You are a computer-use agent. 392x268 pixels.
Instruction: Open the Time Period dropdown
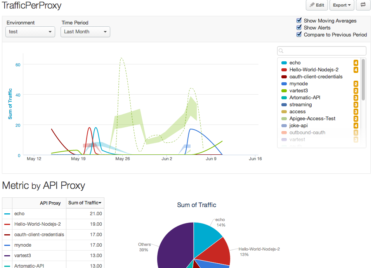(x=85, y=32)
